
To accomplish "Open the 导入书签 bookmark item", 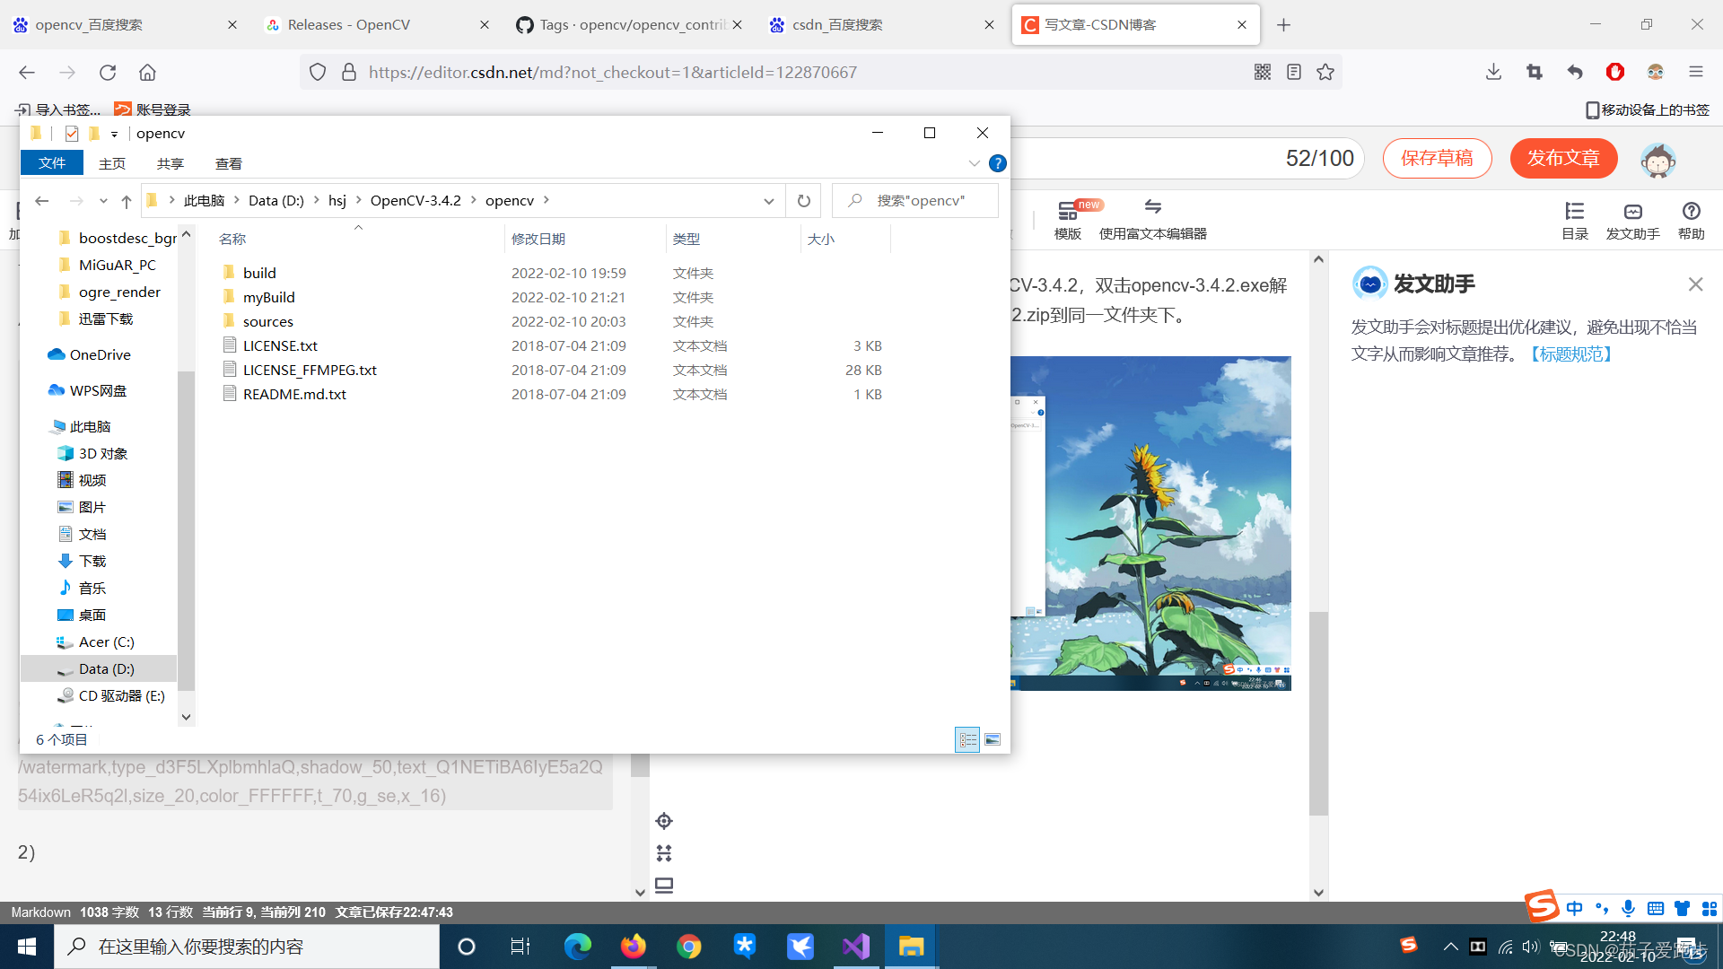I will [57, 109].
